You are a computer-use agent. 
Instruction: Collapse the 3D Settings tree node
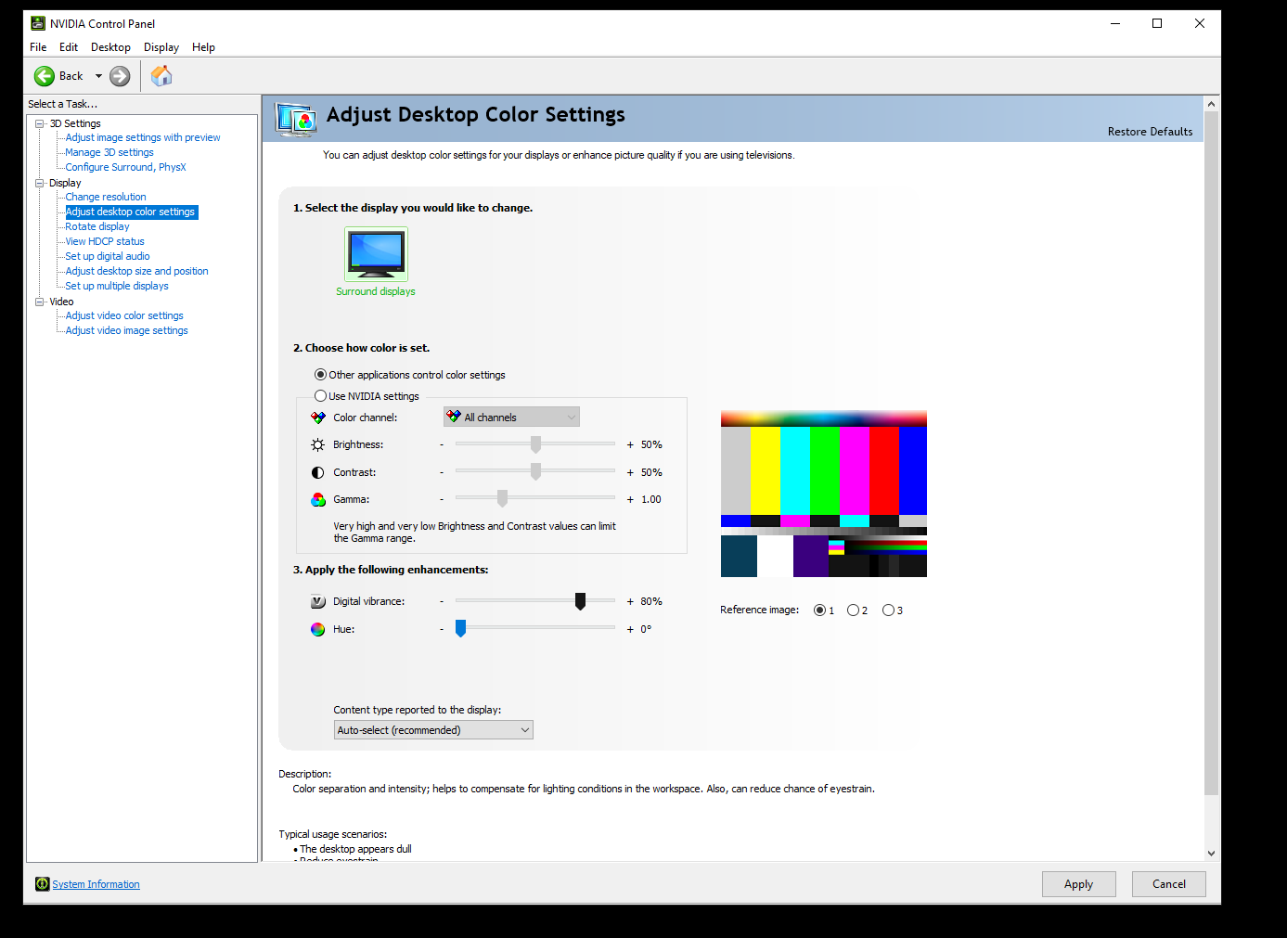[40, 123]
